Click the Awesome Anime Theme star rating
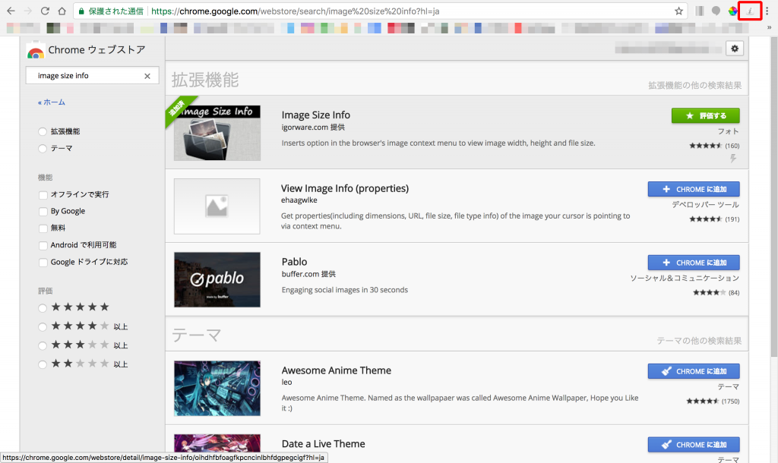The height and width of the screenshot is (463, 778). tap(703, 401)
